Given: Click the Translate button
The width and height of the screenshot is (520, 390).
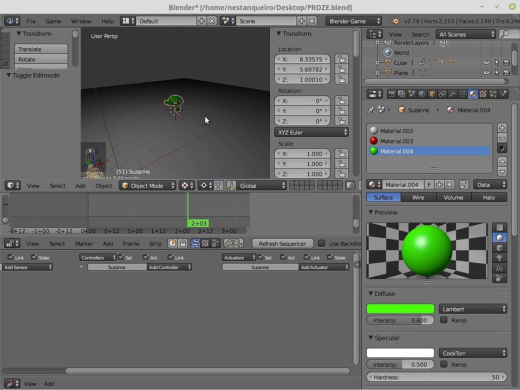Looking at the screenshot, I should 41,49.
